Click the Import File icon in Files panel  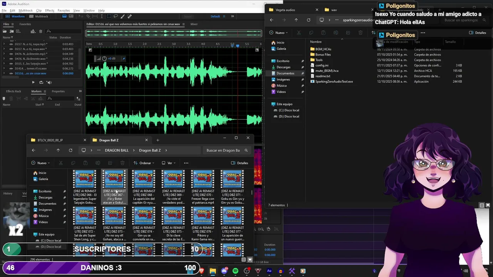coord(12,31)
